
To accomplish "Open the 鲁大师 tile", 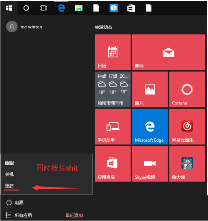I will [x=187, y=164].
